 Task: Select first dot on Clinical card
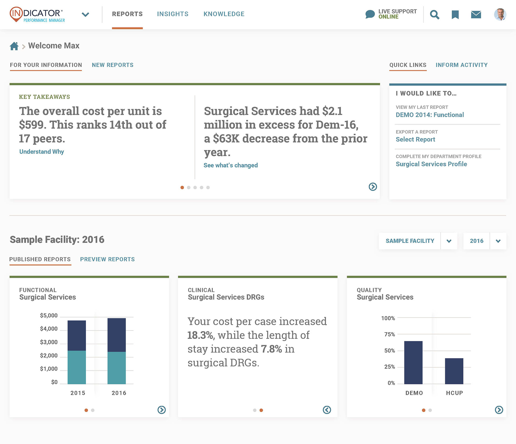coord(255,410)
